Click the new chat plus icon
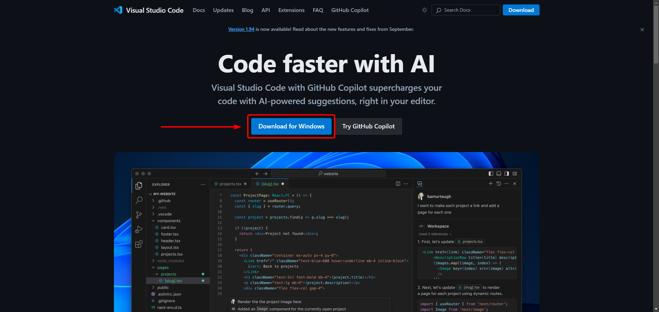This screenshot has height=312, width=659. coord(490,184)
